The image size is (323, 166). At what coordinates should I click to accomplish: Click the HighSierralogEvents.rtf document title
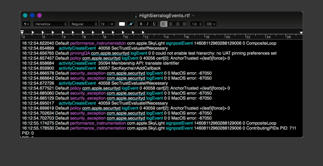click(x=164, y=15)
